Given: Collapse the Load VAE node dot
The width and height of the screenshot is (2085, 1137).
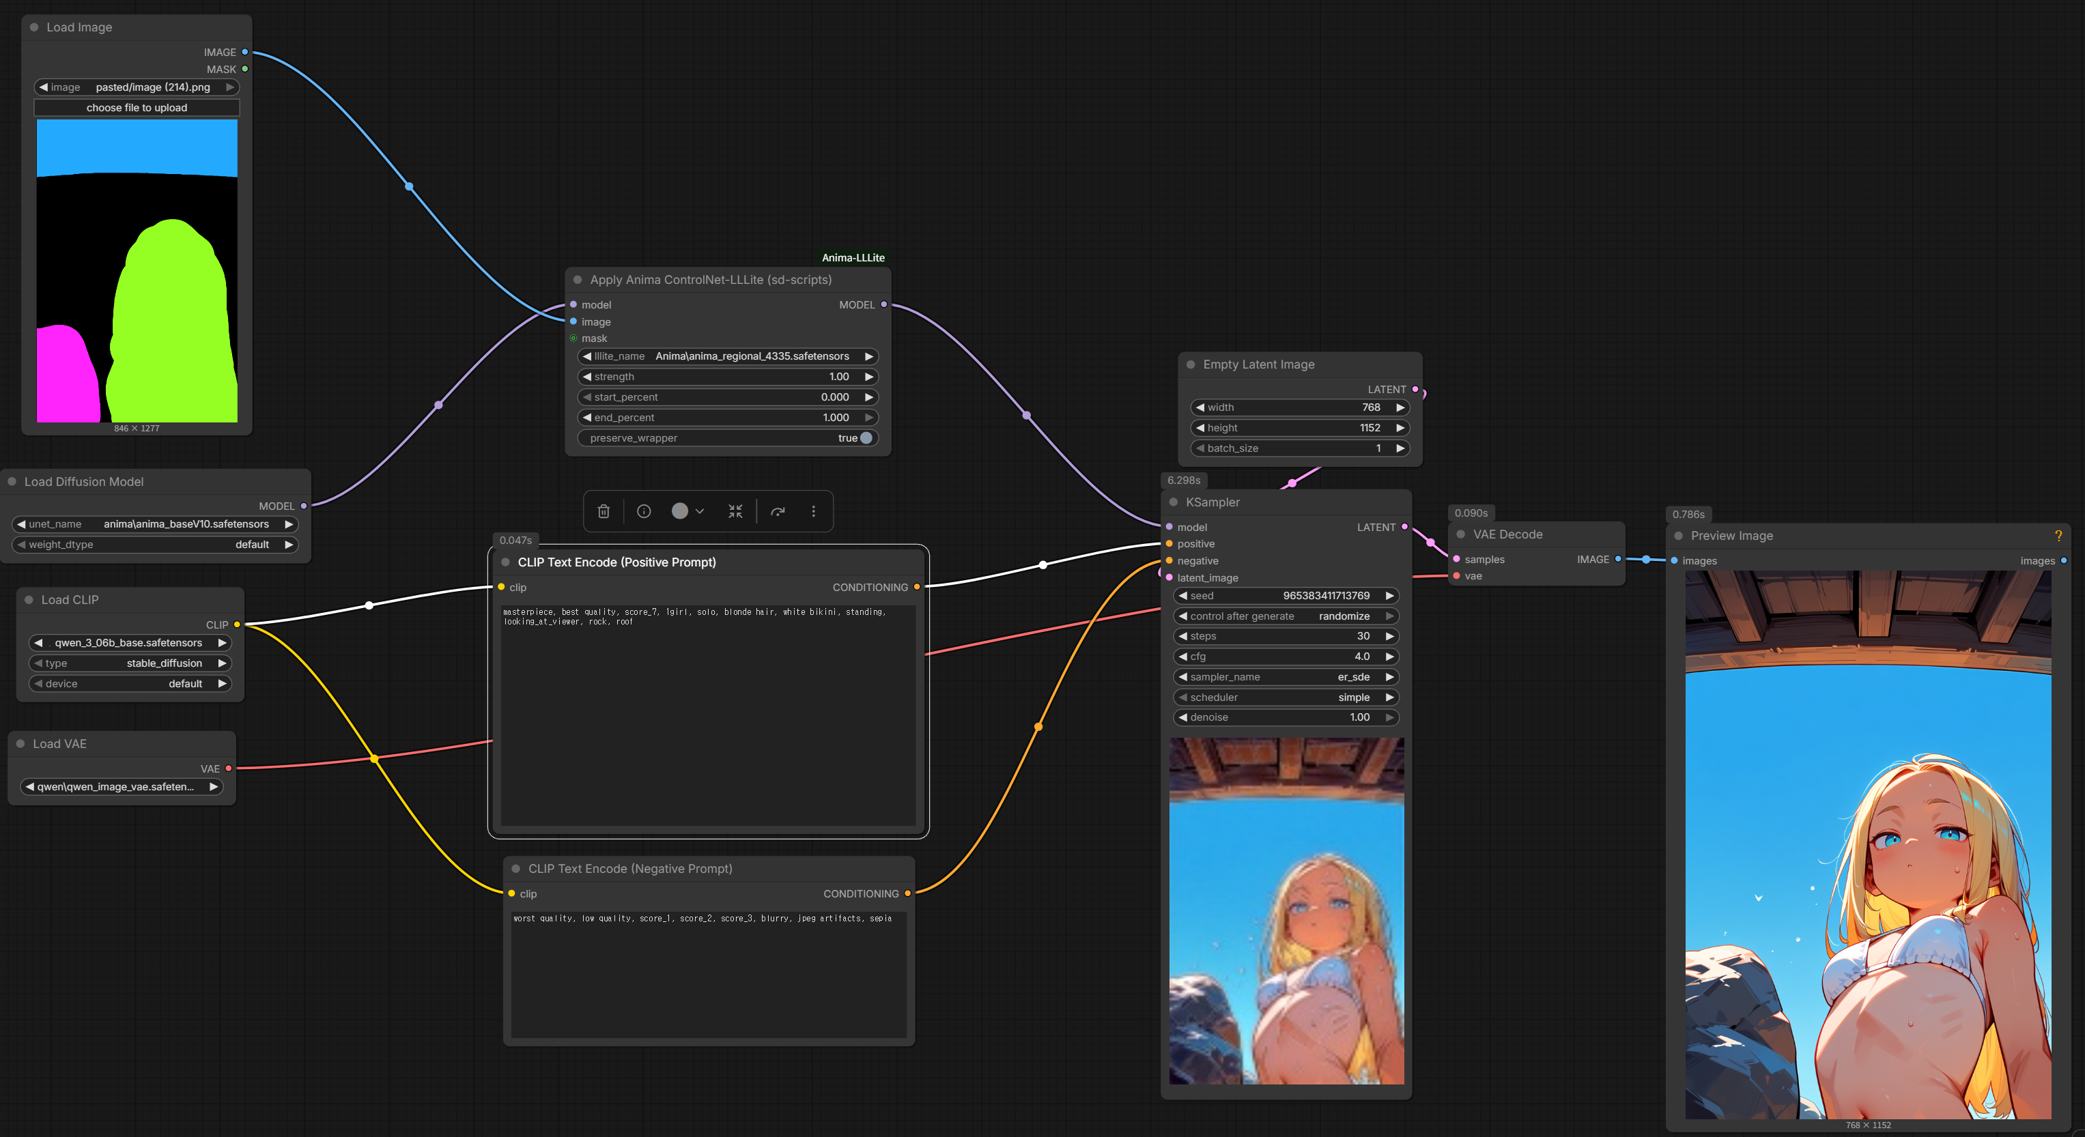Looking at the screenshot, I should pyautogui.click(x=20, y=744).
